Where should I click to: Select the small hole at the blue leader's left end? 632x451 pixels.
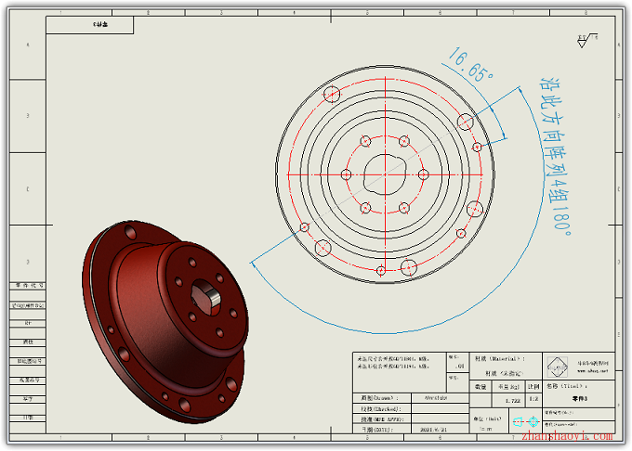[305, 227]
